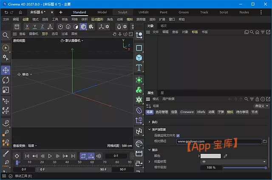This screenshot has height=180, width=272.
Task: Open the search magnifier in left toolbar
Action: click(6, 35)
